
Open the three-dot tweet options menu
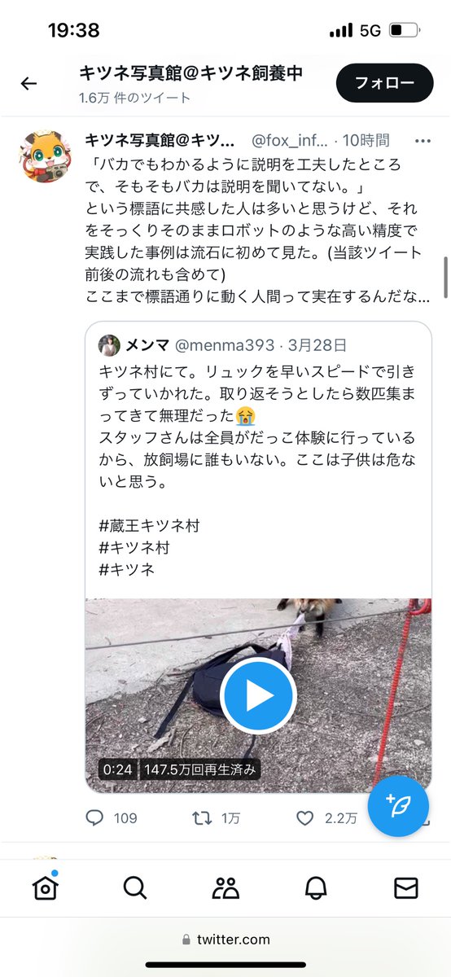pyautogui.click(x=422, y=141)
